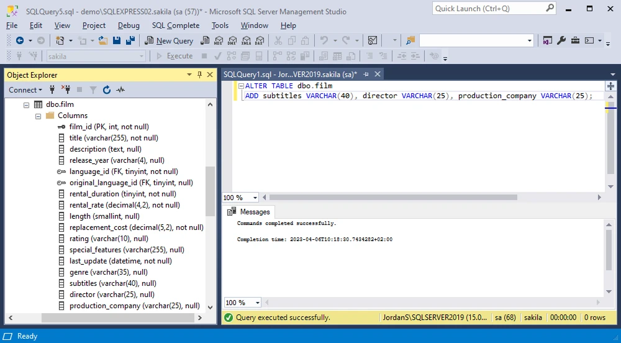Save the query with the floppy disk icon
The width and height of the screenshot is (621, 343).
(117, 40)
